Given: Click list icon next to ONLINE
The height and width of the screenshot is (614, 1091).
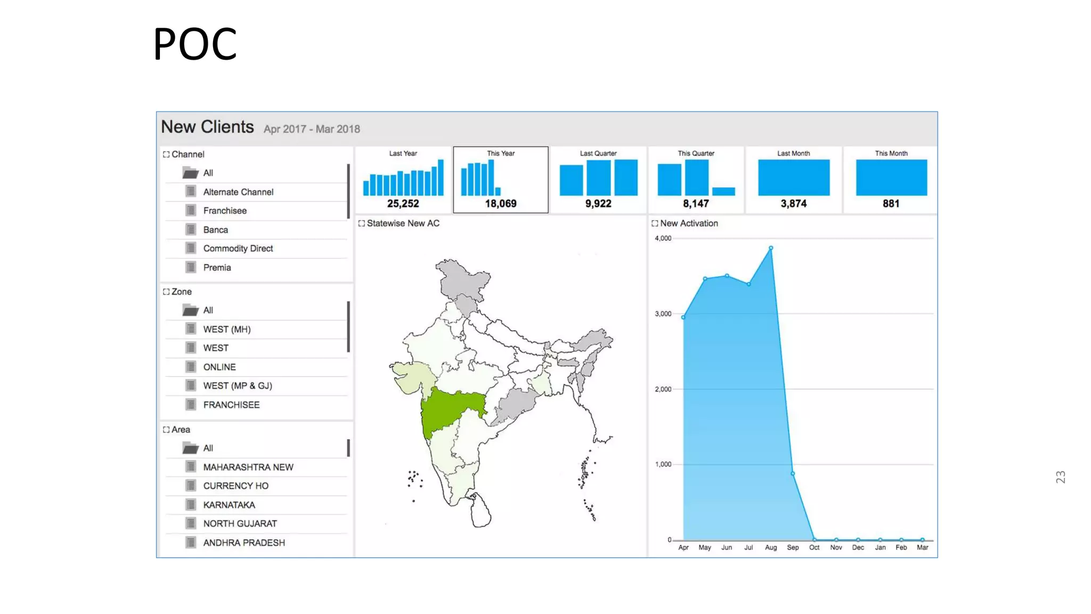Looking at the screenshot, I should click(x=191, y=367).
